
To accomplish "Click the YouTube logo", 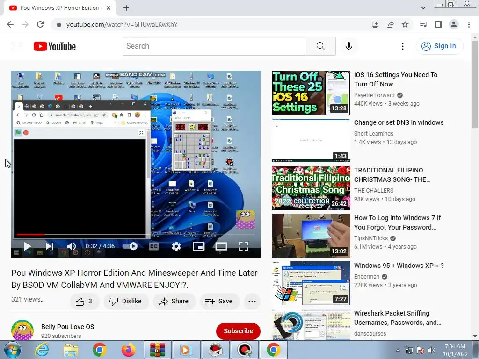I will [x=55, y=46].
